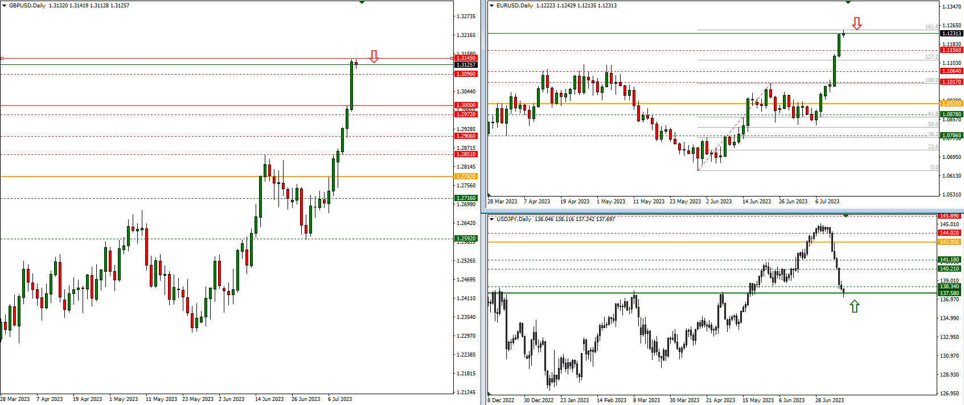Click the GBPUSD chart shift marker
This screenshot has height=405, width=964.
click(x=362, y=2)
